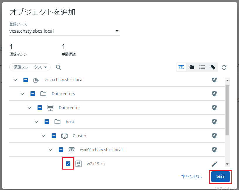The height and width of the screenshot is (190, 239).
Task: Click the scroll up arrow of tree list
Action: (227, 80)
